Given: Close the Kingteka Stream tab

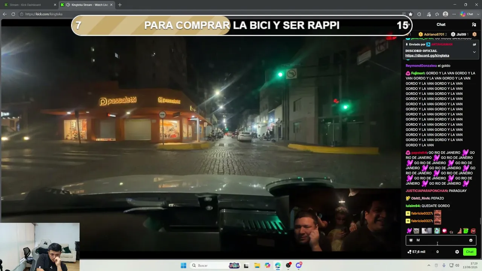Looking at the screenshot, I should coord(111,5).
